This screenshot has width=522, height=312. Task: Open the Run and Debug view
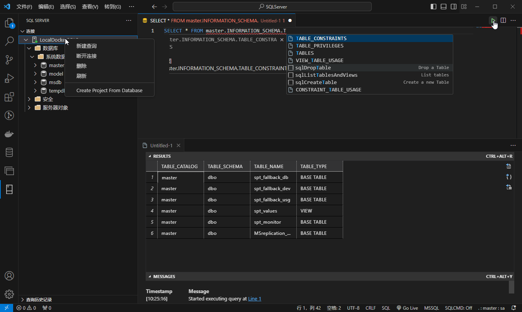click(x=9, y=78)
